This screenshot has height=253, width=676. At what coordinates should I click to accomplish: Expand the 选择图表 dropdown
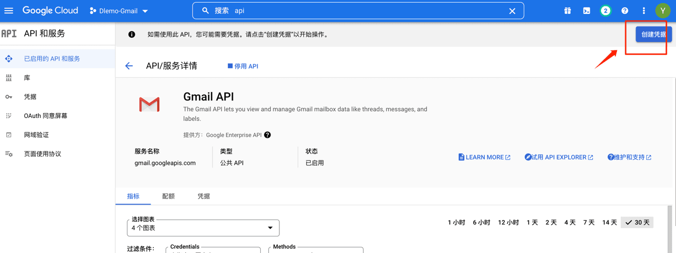tap(203, 228)
